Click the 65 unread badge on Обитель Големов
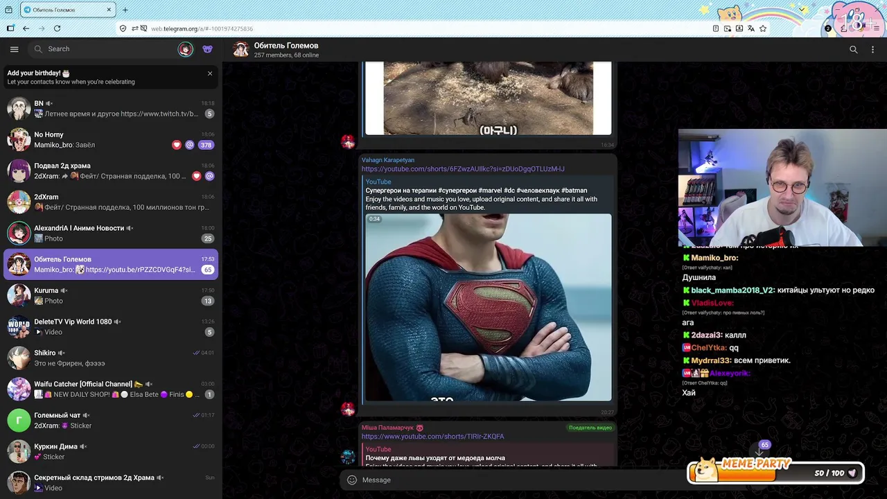 (x=208, y=270)
